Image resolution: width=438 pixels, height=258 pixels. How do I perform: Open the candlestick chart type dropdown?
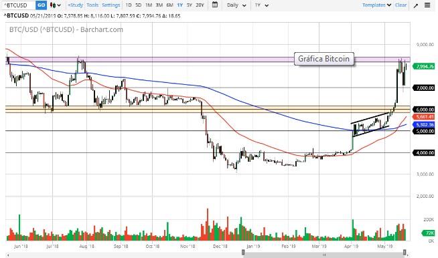[x=56, y=5]
